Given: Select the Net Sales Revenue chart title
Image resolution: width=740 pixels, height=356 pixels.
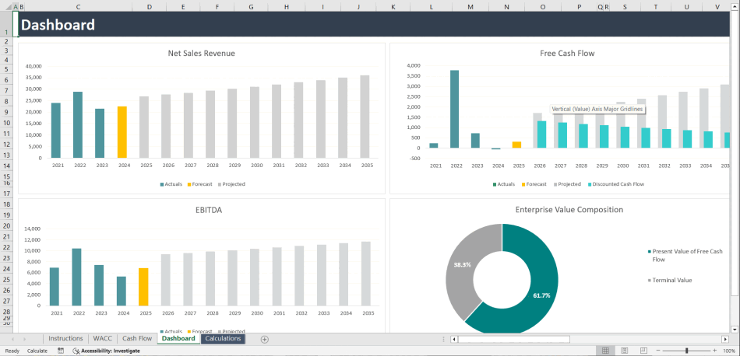Looking at the screenshot, I should tap(201, 54).
